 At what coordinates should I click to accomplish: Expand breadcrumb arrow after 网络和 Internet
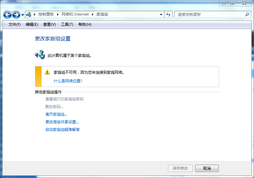click(93, 15)
